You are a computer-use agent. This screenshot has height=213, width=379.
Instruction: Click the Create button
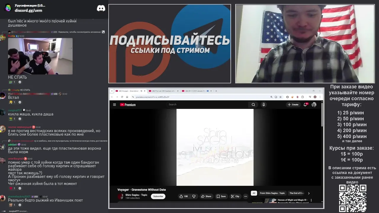click(293, 104)
